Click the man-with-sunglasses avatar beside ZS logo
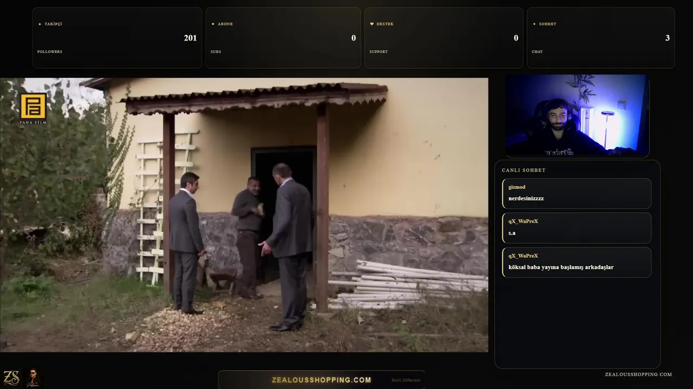693x389 pixels. pyautogui.click(x=33, y=378)
